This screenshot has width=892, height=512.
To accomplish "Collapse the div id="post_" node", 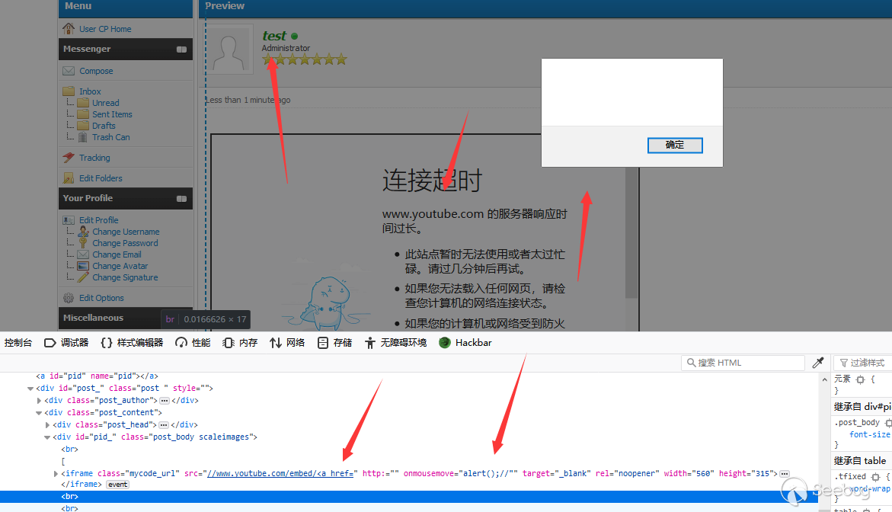I will tap(30, 389).
